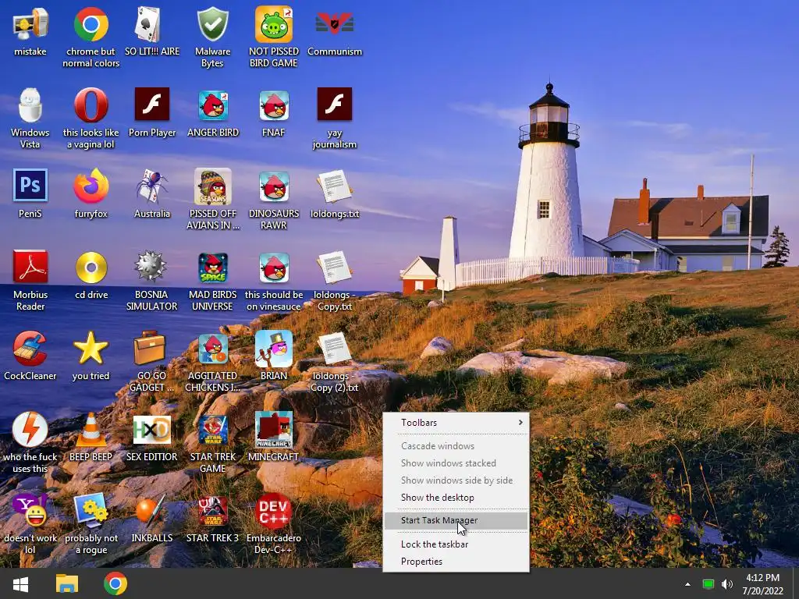Open the volume speaker control
The height and width of the screenshot is (599, 799).
(x=727, y=584)
